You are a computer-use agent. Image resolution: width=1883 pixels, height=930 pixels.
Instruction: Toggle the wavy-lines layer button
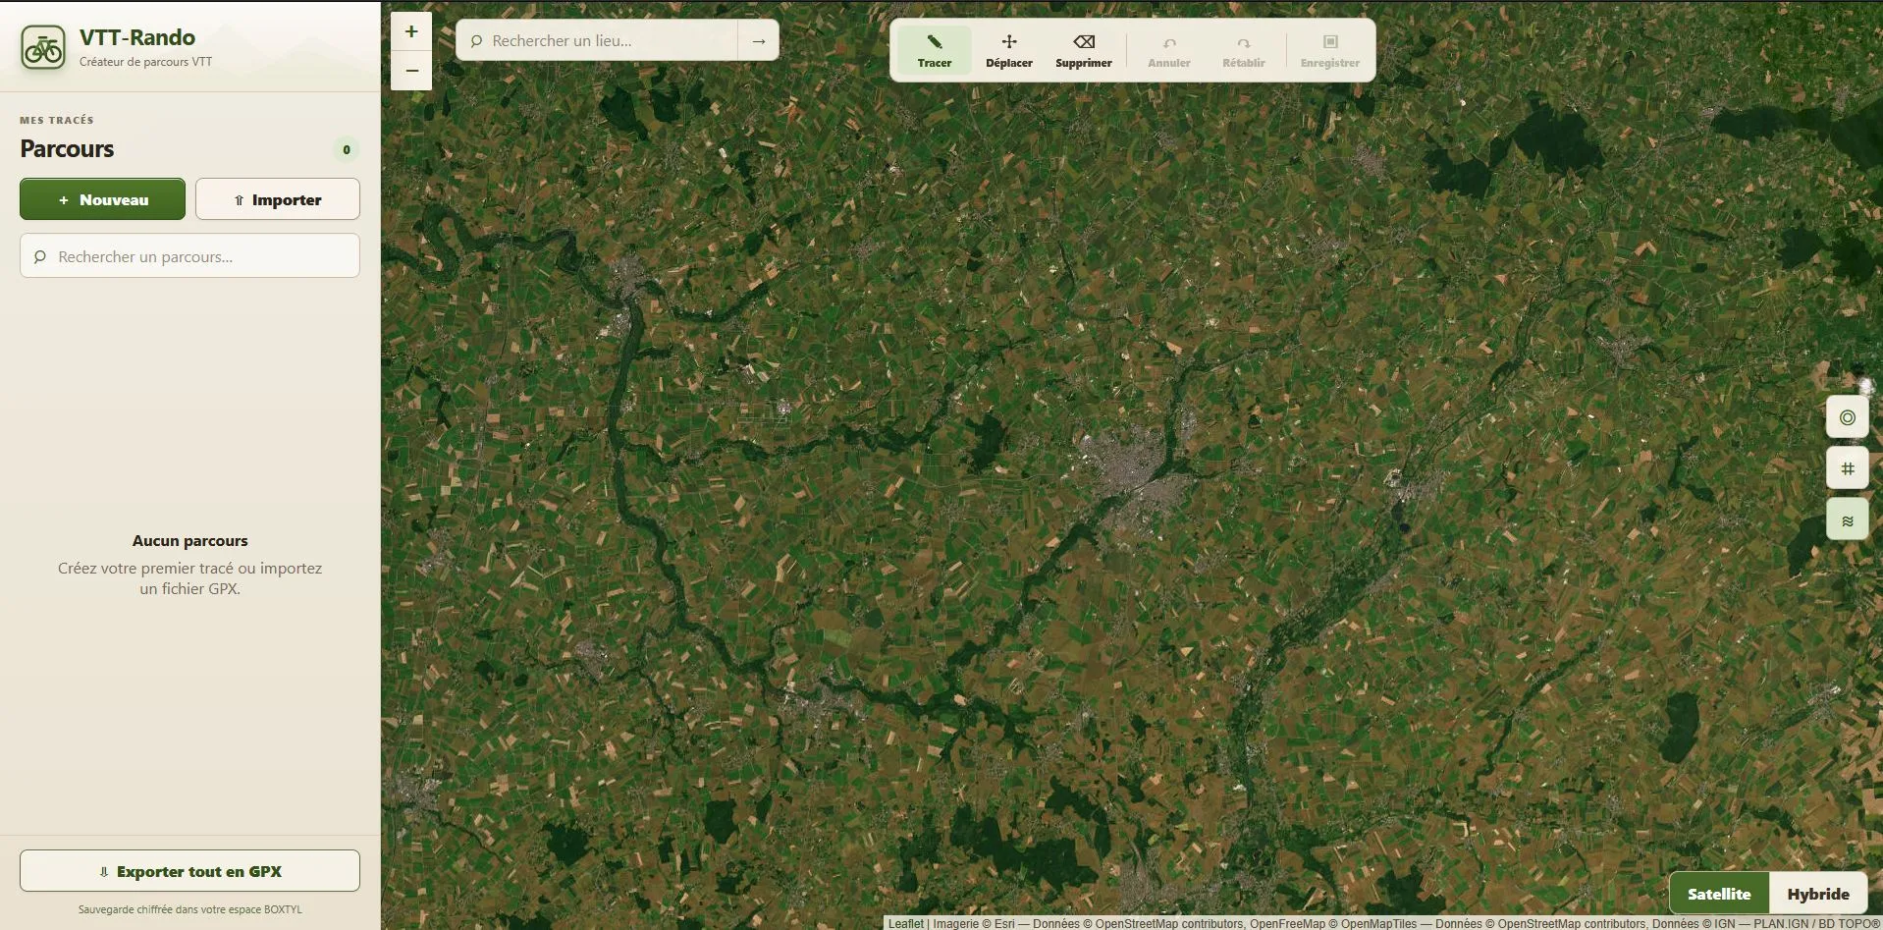1847,520
